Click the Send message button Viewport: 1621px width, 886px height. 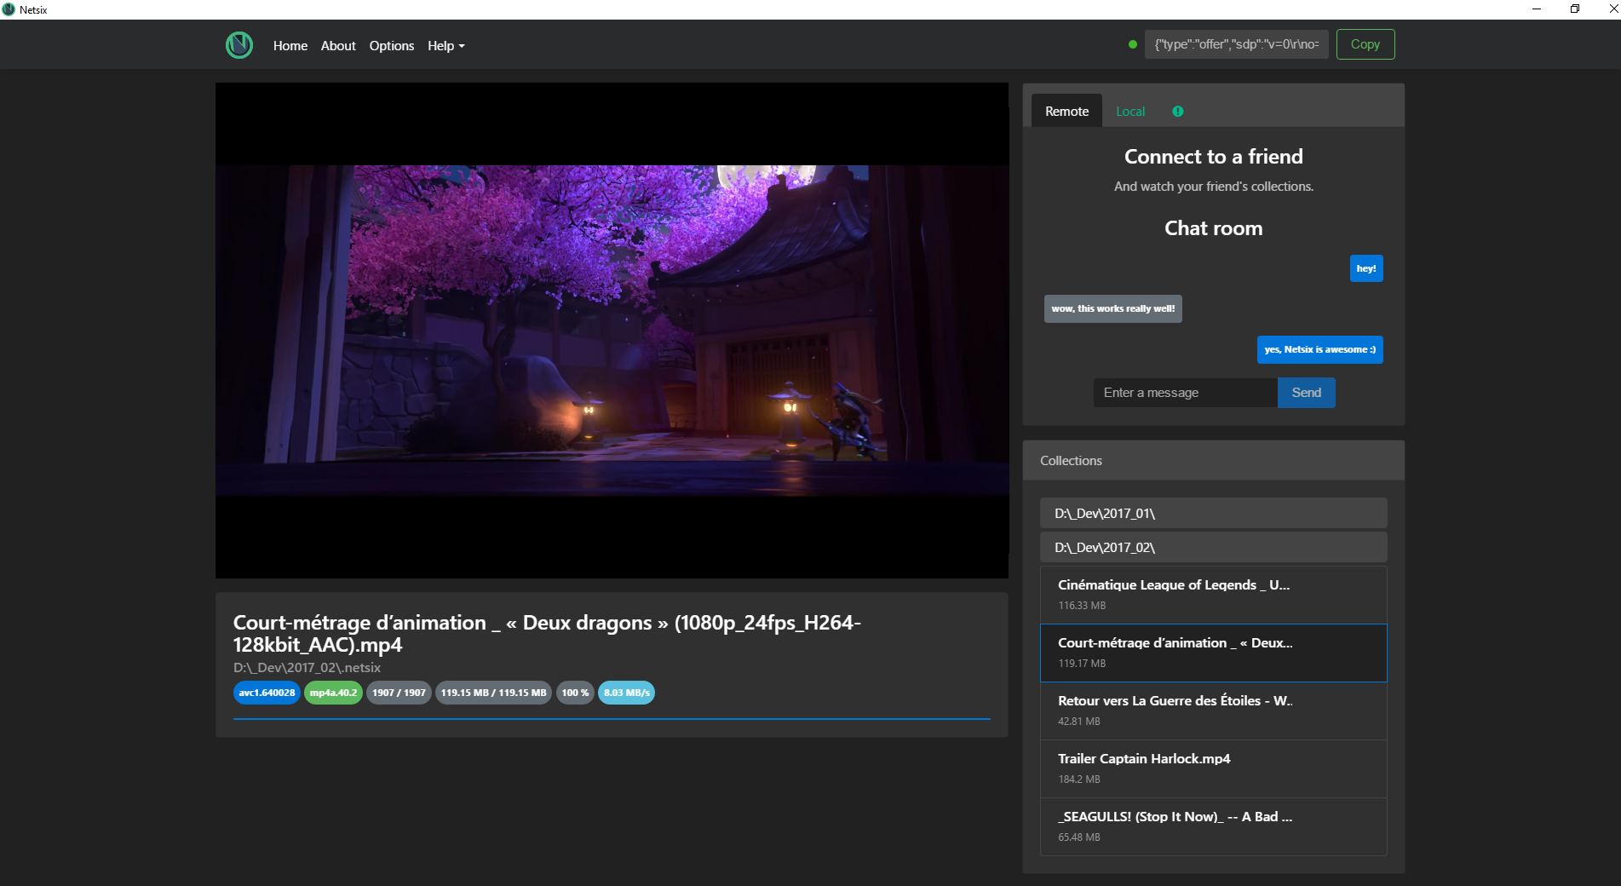point(1306,393)
